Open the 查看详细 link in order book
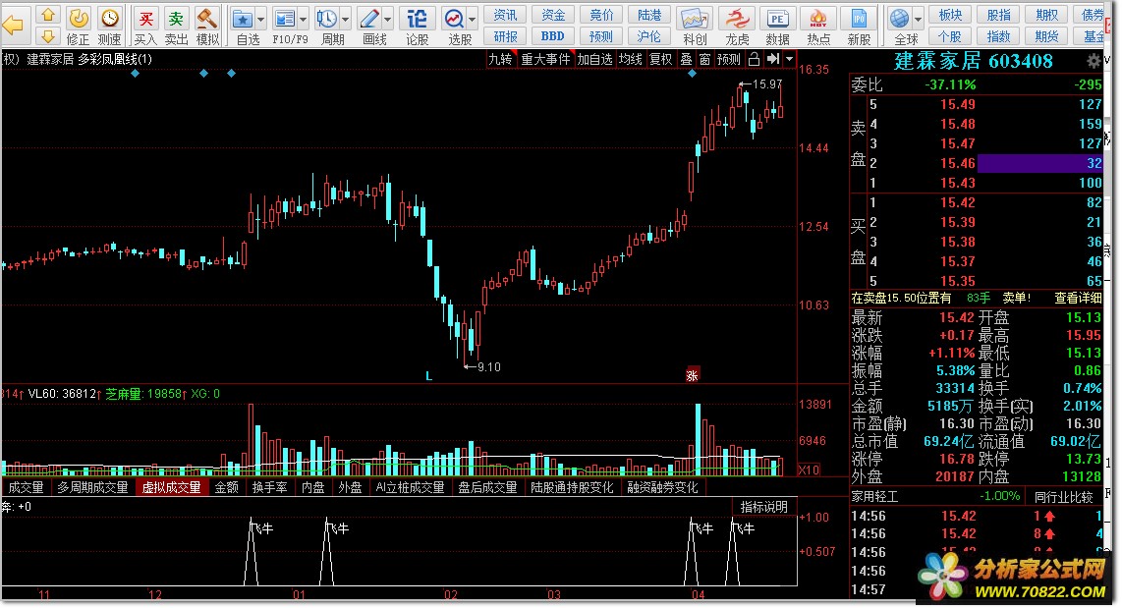The image size is (1122, 608). point(1078,299)
